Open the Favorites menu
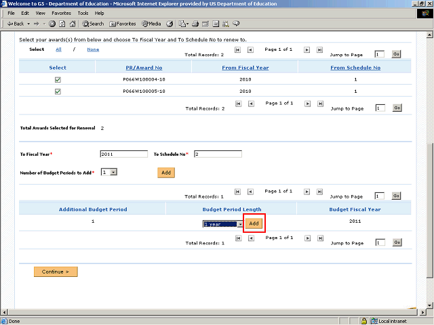This screenshot has width=434, height=325. tap(61, 13)
